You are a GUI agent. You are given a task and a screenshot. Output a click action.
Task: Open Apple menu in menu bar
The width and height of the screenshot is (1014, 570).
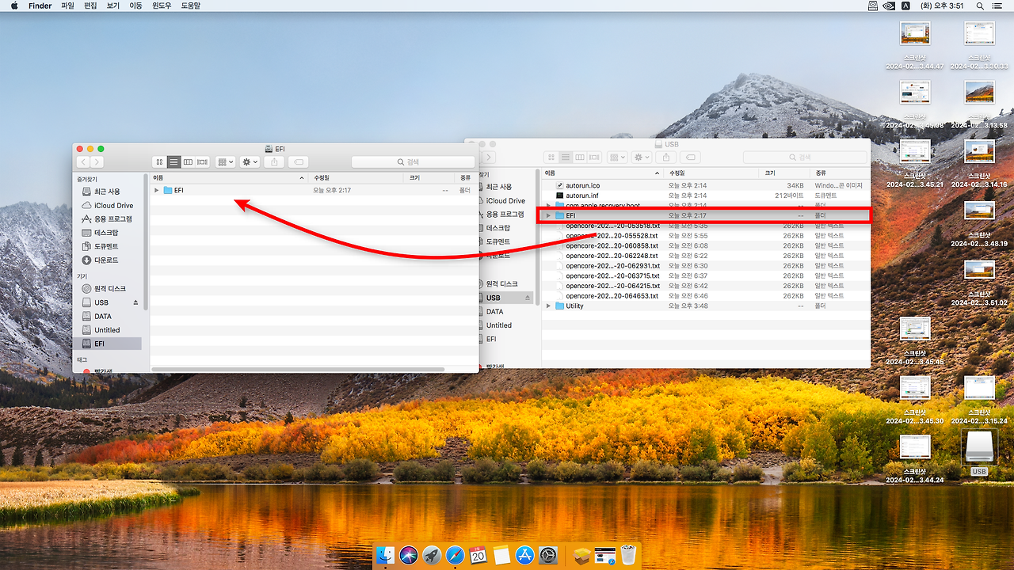[x=13, y=6]
